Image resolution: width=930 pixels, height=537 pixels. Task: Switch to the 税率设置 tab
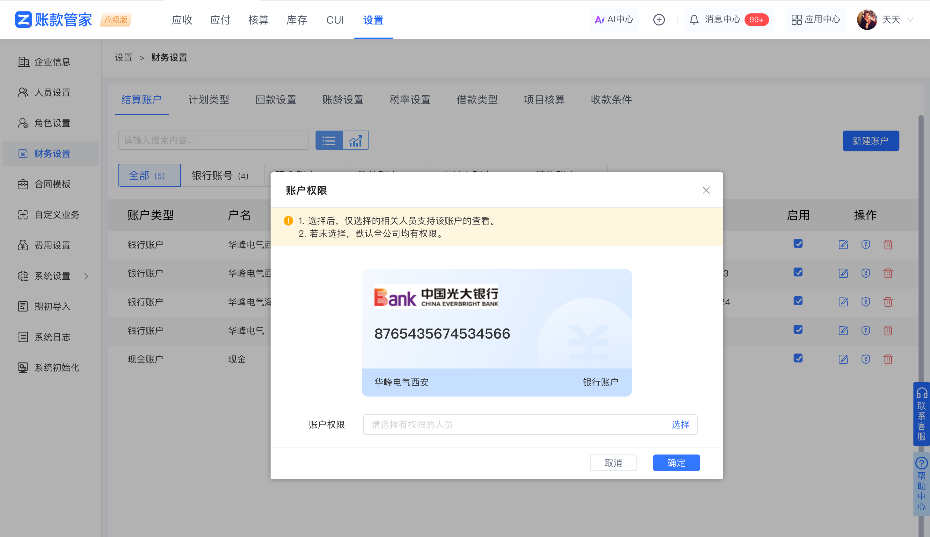(x=410, y=100)
